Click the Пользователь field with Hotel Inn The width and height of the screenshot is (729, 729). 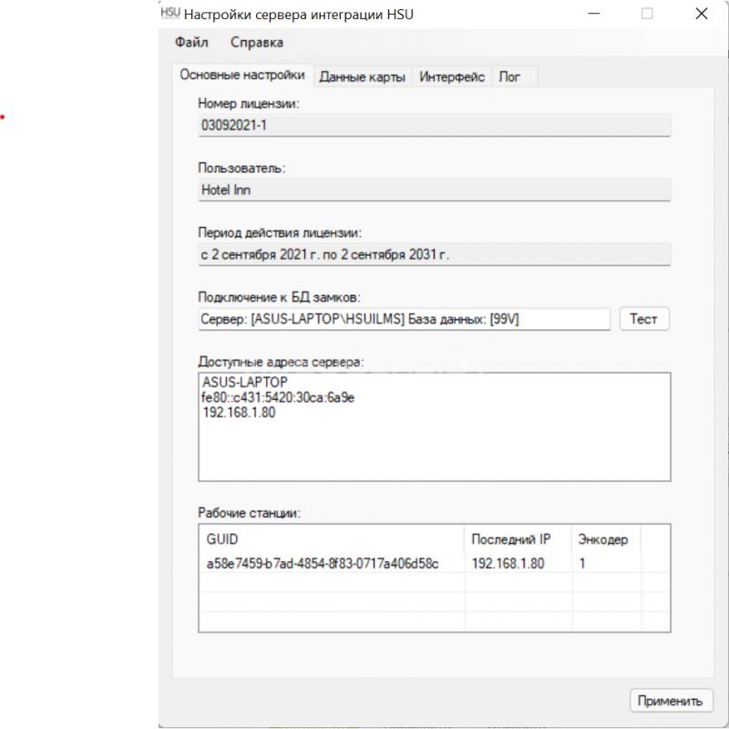coord(435,190)
